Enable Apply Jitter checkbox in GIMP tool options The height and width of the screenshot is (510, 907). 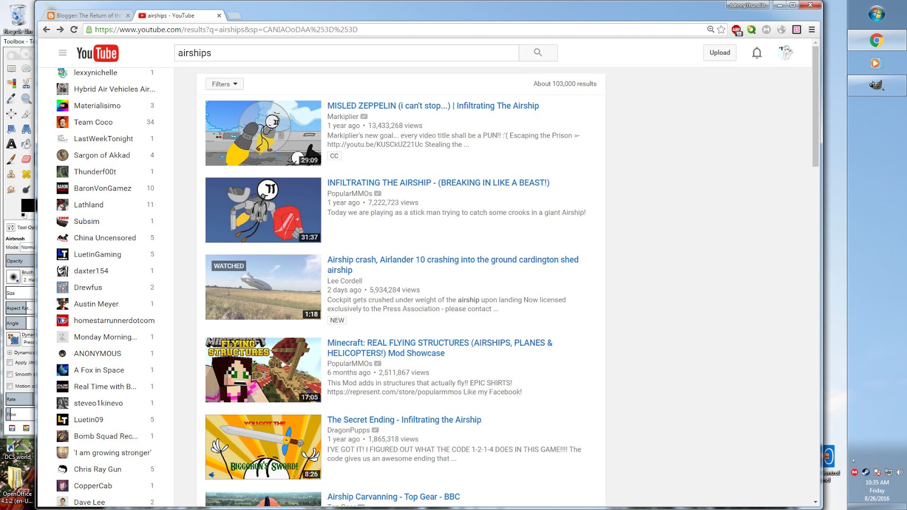coord(10,363)
